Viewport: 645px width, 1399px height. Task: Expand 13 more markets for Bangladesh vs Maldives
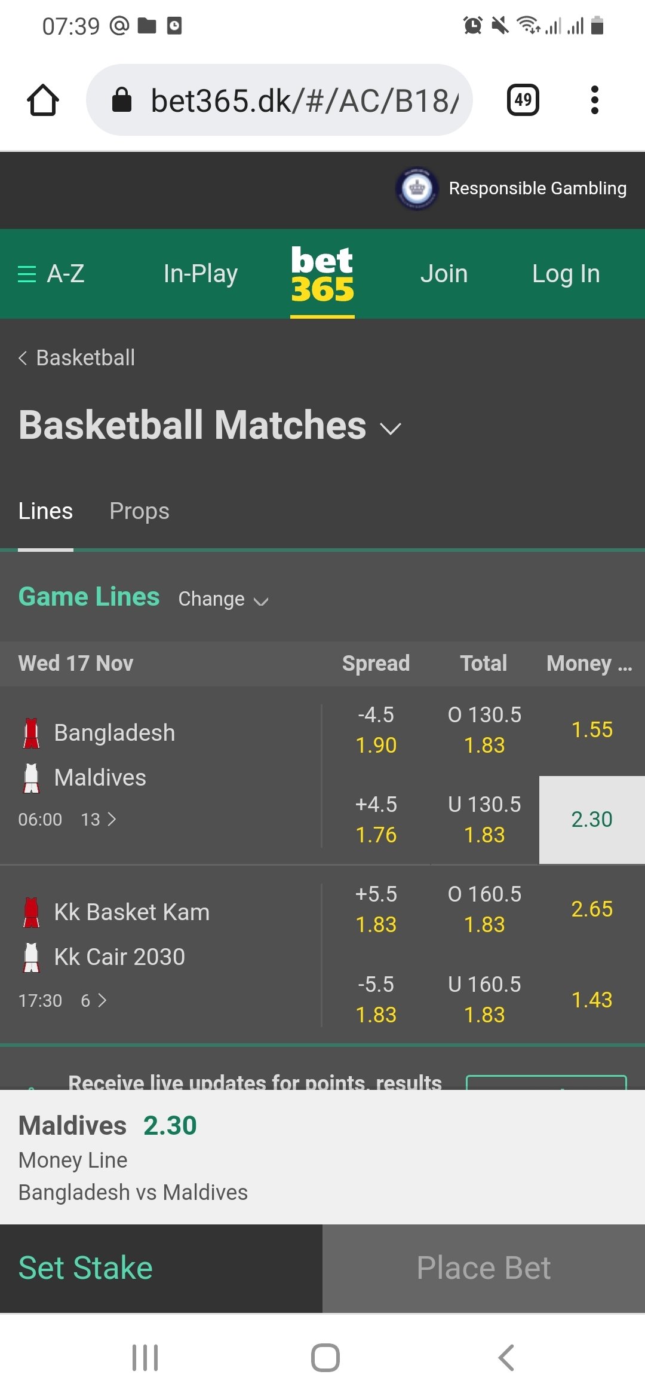[x=99, y=820]
